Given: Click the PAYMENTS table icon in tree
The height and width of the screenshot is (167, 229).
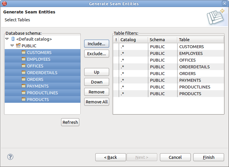Looking at the screenshot, I should (24, 86).
